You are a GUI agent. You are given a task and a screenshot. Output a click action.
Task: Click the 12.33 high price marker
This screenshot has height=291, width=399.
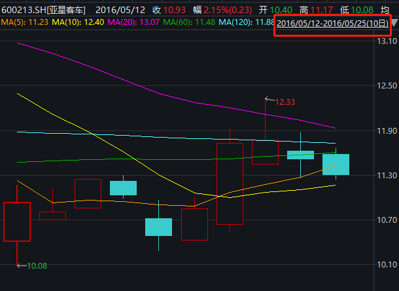[x=285, y=102]
